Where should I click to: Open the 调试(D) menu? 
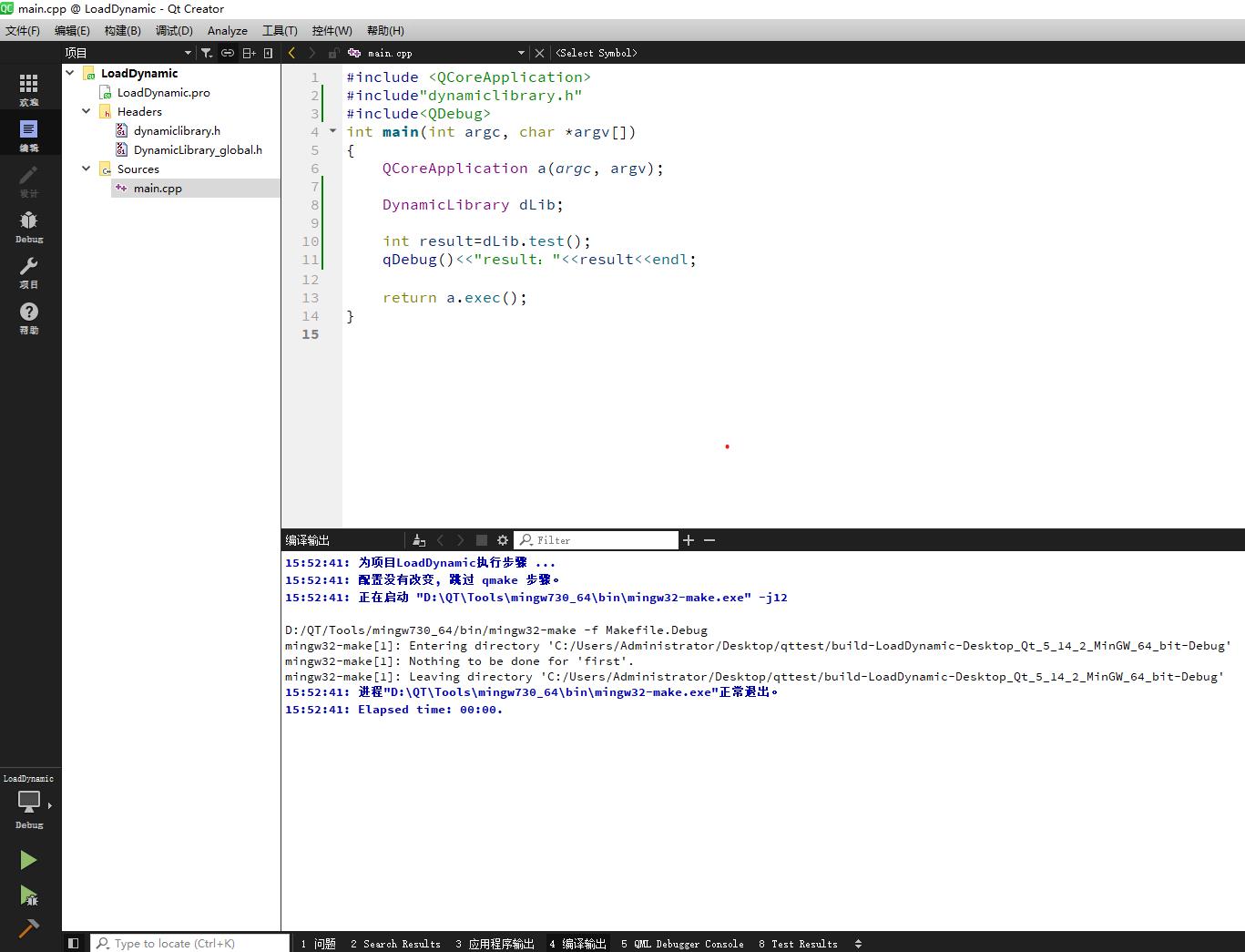coord(174,30)
